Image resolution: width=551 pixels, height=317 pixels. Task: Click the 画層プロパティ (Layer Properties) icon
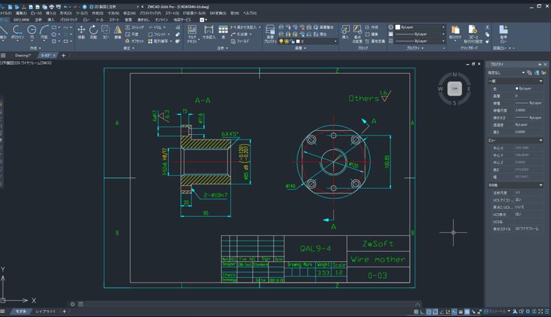pyautogui.click(x=270, y=32)
